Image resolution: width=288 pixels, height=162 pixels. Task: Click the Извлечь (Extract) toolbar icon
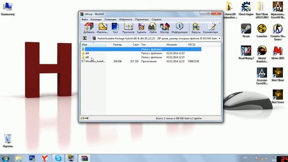pos(103,28)
